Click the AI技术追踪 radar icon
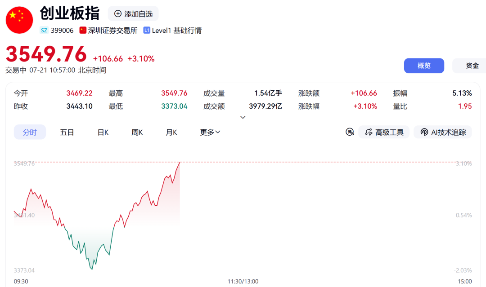 coord(424,132)
